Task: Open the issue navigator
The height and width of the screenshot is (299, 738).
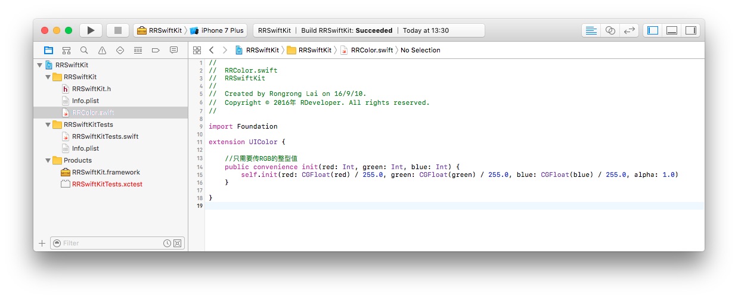Action: pyautogui.click(x=102, y=50)
